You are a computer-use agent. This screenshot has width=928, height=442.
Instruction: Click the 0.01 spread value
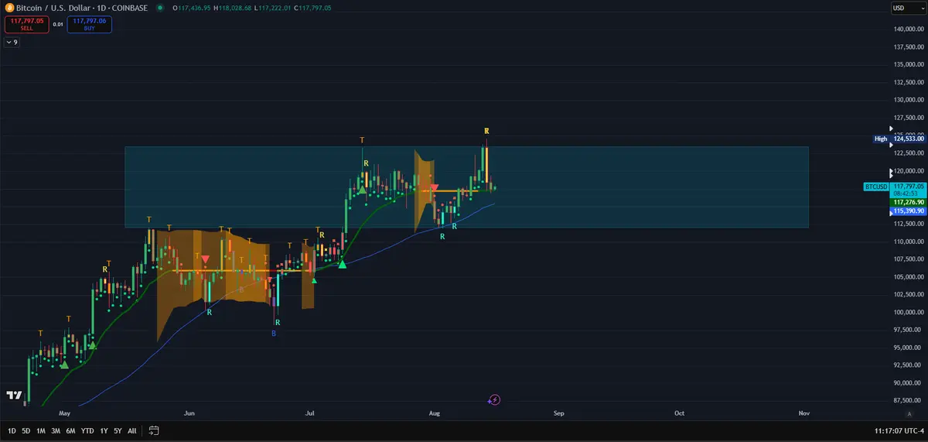pos(58,25)
